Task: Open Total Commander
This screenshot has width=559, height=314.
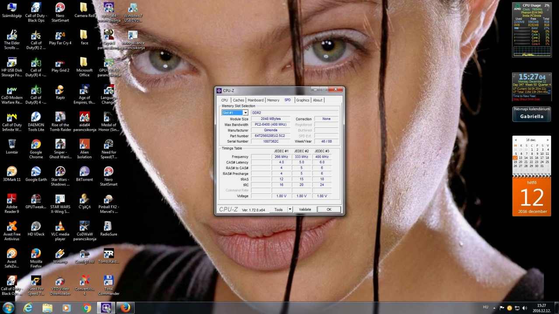Action: [x=108, y=286]
